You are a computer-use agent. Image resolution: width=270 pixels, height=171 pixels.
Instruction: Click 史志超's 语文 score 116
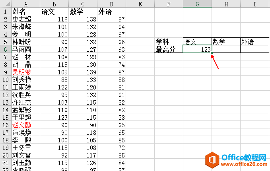click(62, 19)
